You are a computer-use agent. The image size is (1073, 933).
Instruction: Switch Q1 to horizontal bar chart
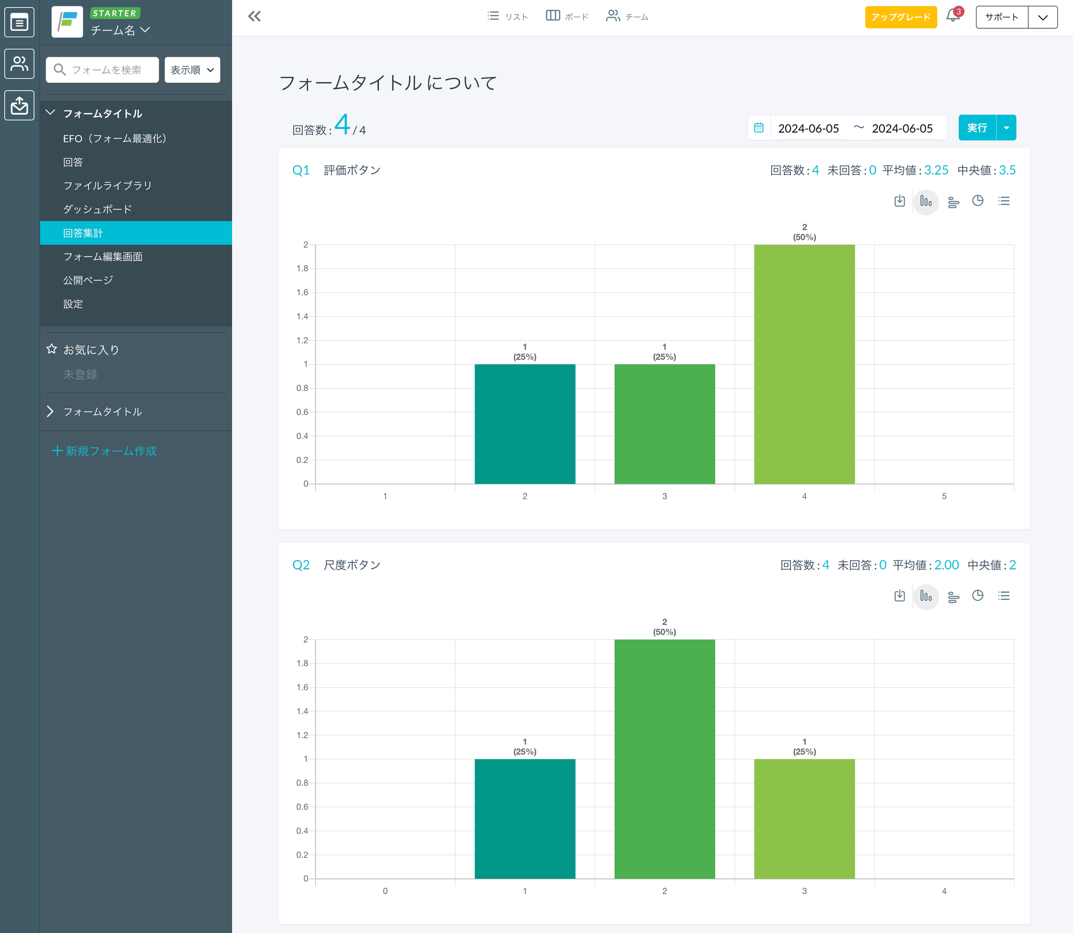(953, 202)
